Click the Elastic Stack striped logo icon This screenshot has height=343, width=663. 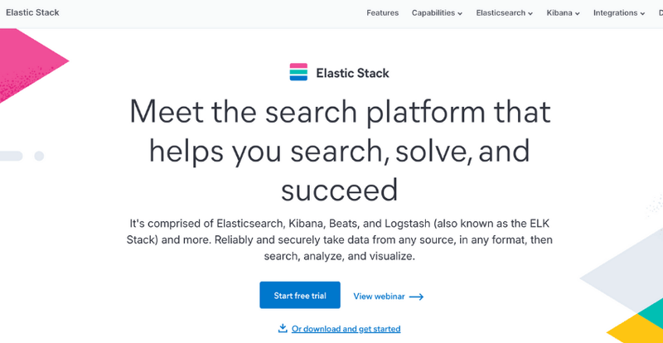tap(298, 72)
